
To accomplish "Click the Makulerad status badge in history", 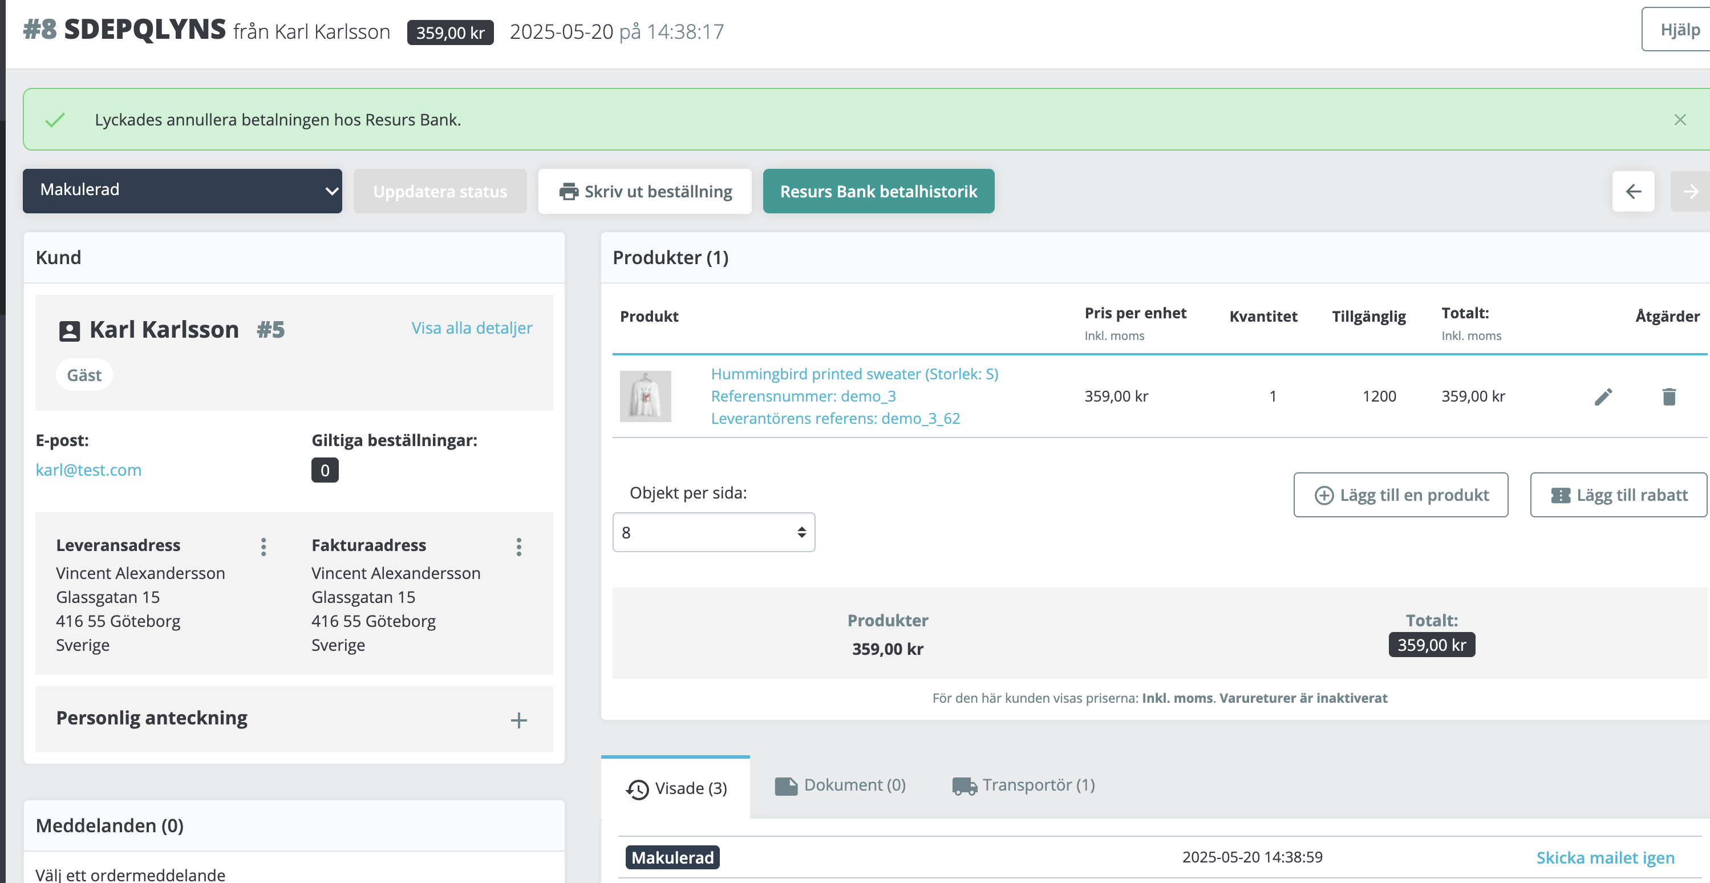I will coord(672,858).
